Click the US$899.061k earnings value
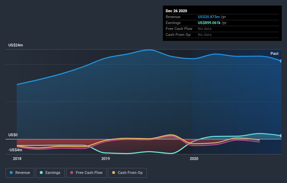 tap(209, 23)
